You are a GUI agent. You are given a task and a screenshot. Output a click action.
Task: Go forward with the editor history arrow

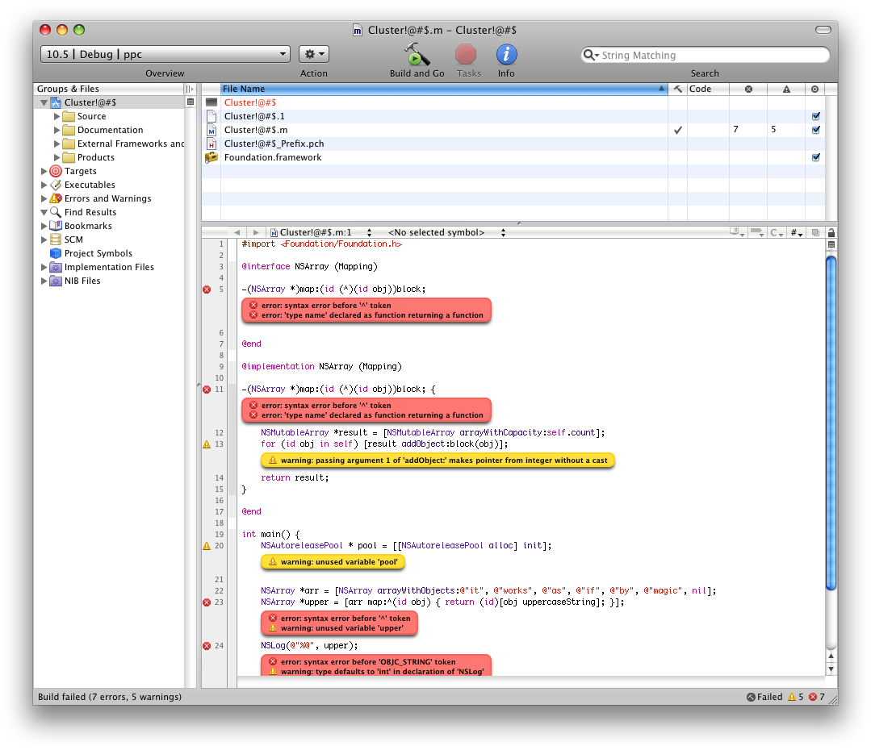point(256,232)
